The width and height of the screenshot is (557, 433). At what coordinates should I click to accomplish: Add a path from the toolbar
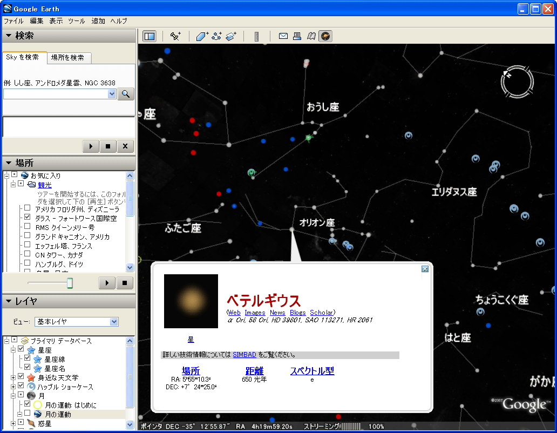216,36
